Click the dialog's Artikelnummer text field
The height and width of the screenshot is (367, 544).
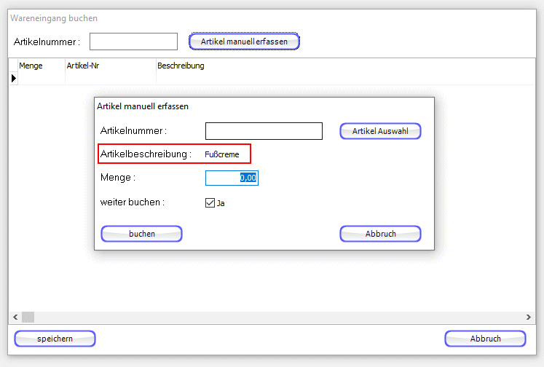(264, 131)
